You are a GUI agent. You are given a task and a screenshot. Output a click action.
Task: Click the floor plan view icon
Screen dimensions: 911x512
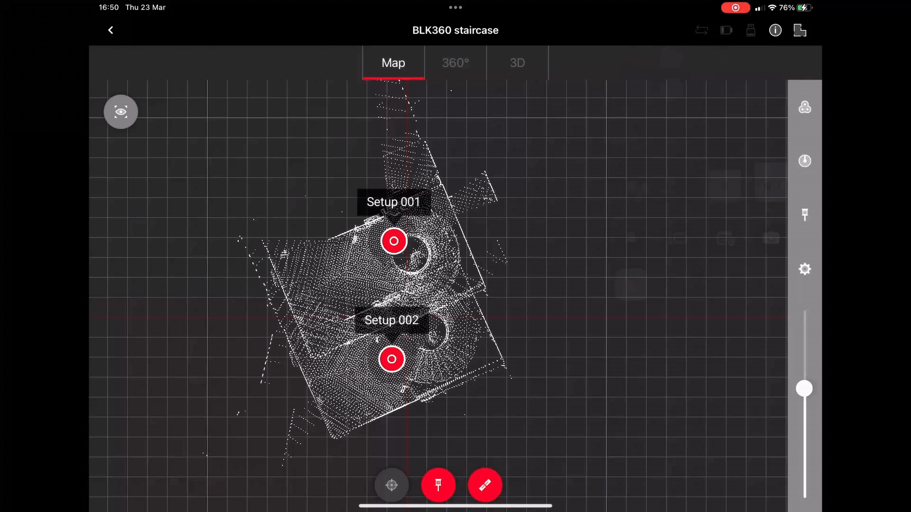800,30
